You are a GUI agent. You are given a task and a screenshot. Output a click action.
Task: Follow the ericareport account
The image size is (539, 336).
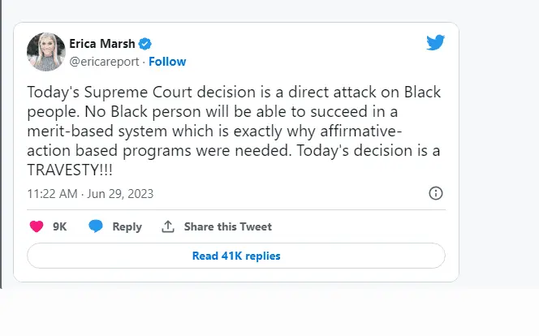(x=166, y=61)
